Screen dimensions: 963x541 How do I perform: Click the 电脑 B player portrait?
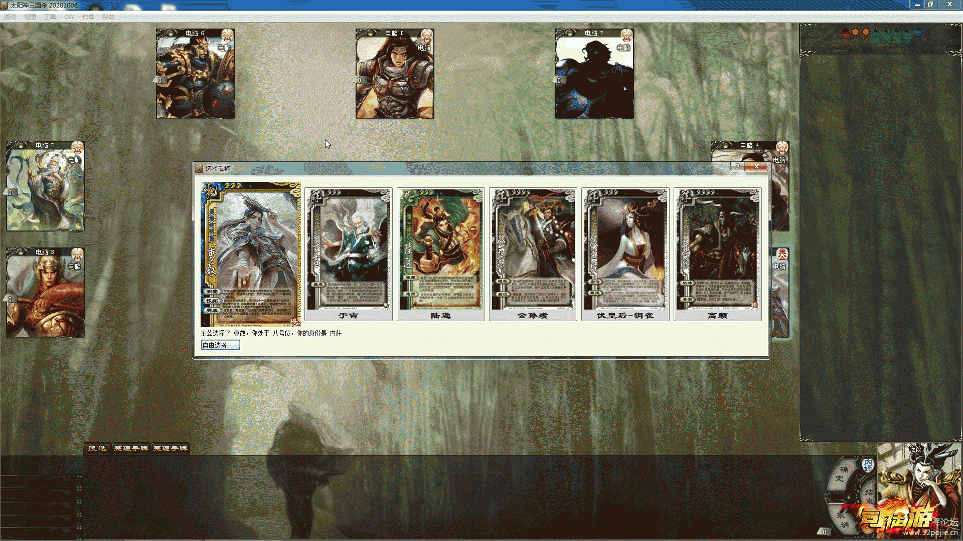point(45,293)
